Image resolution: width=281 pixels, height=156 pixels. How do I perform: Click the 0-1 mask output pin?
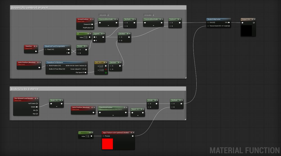point(229,26)
